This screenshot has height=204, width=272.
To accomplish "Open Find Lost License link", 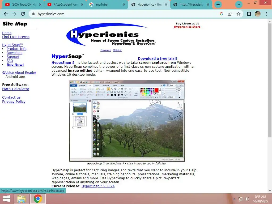I will (16, 37).
